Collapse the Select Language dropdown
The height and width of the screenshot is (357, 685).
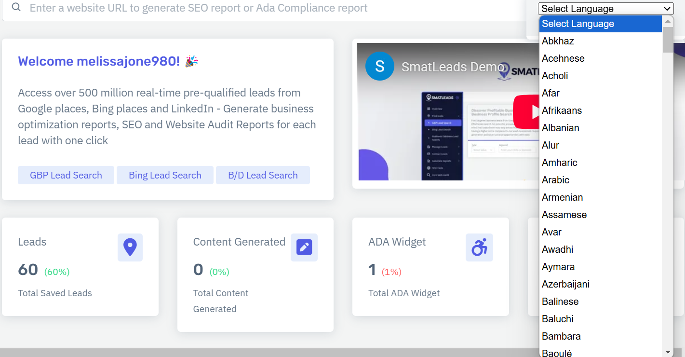tap(606, 9)
